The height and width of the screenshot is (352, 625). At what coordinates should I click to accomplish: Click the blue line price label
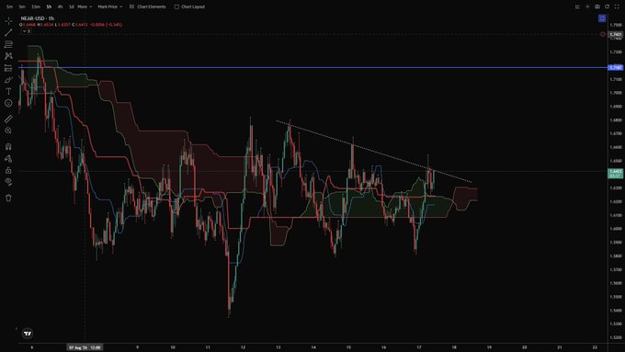coord(616,67)
